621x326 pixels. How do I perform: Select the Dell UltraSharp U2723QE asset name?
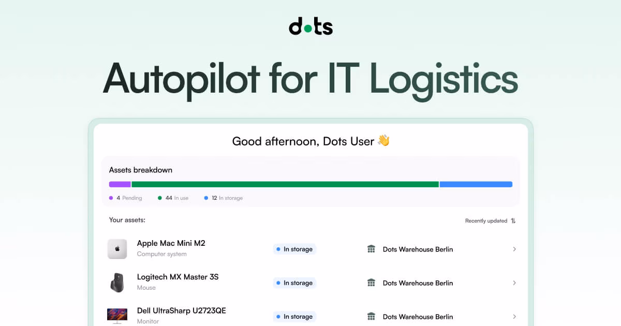(x=181, y=310)
